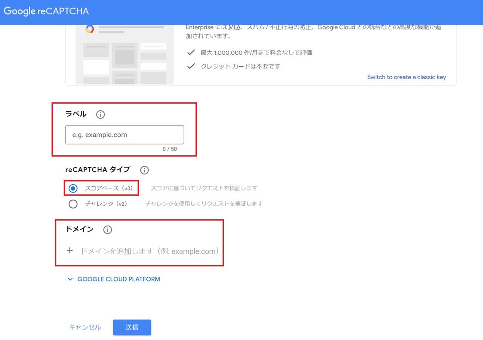Click the info icon beside ラベル

100,115
